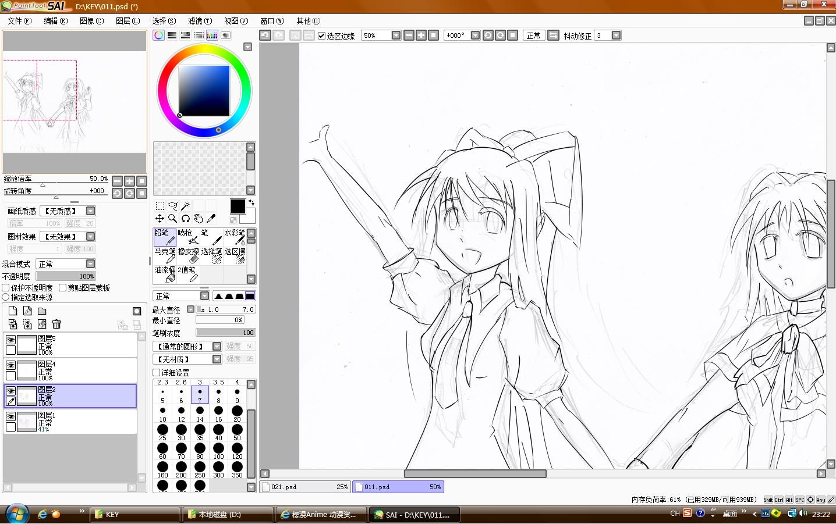This screenshot has width=836, height=524.
Task: Open the 通常的圆形 brush shape dropdown
Action: pyautogui.click(x=217, y=346)
